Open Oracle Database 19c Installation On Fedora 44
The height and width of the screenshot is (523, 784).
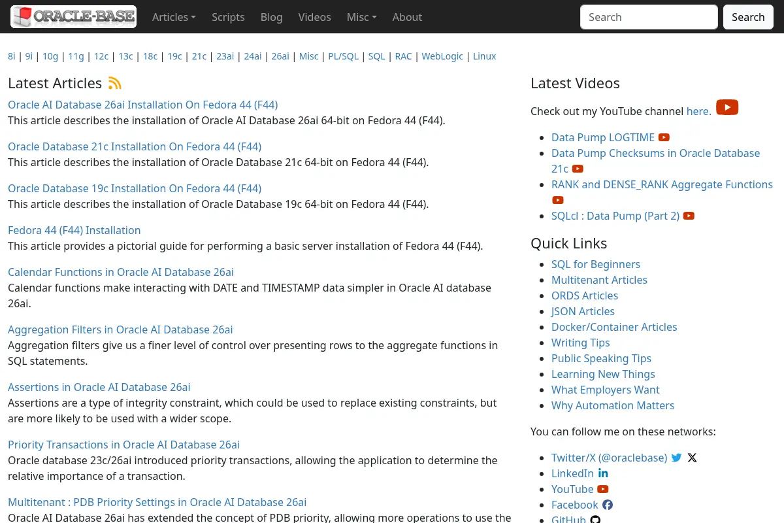click(x=135, y=188)
